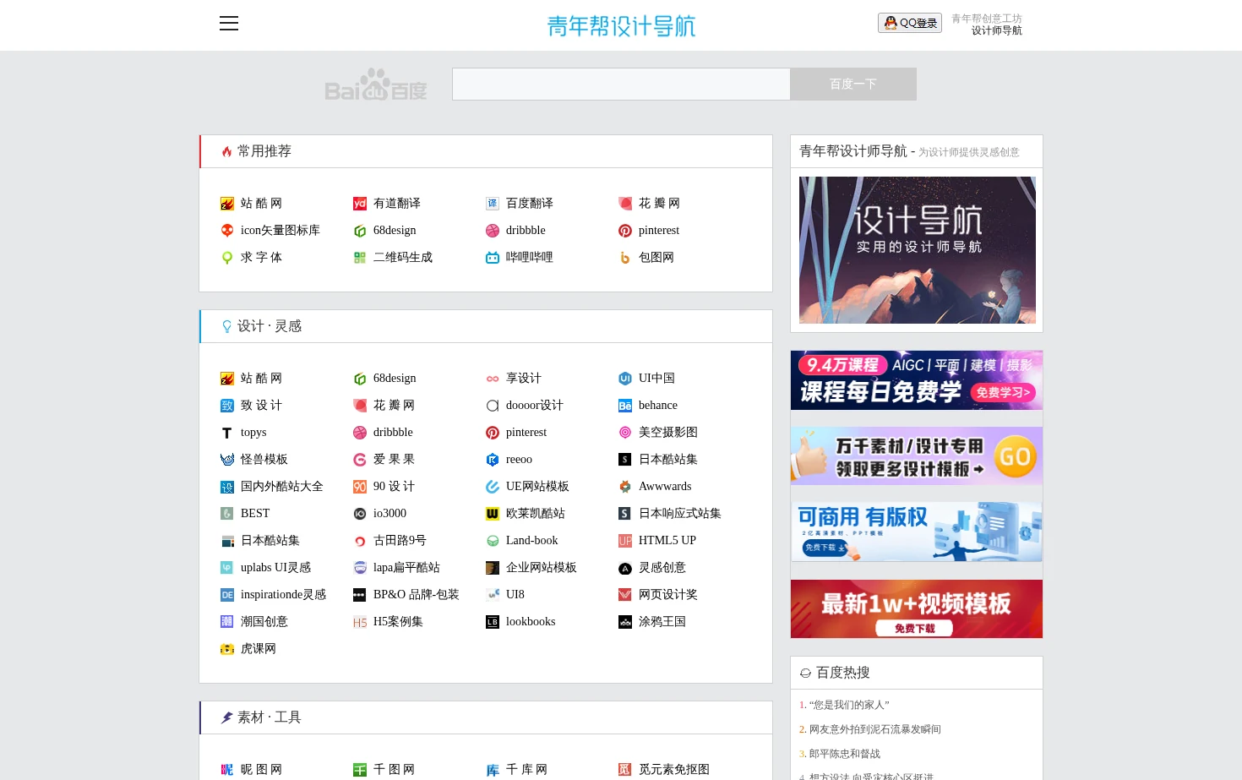The width and height of the screenshot is (1242, 780).
Task: Click the dribbble icon in 常用推荐
Action: pyautogui.click(x=493, y=231)
